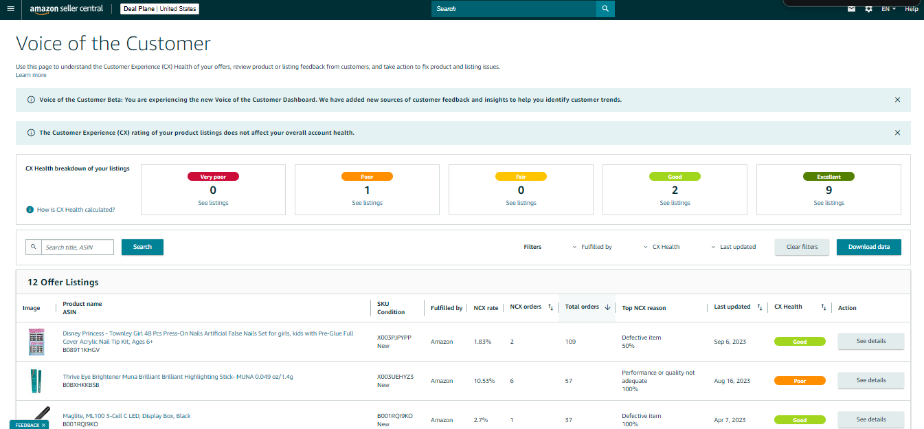Open Disney Princess Townley Girl product link
The height and width of the screenshot is (429, 924).
tap(208, 337)
